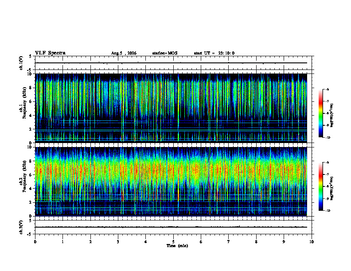
Task: Click the ch.1(V) waveform strip
Action: [171, 63]
